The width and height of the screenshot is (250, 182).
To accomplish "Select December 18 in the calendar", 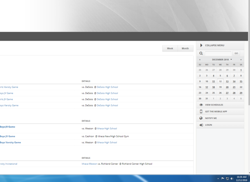I will point(214,87).
